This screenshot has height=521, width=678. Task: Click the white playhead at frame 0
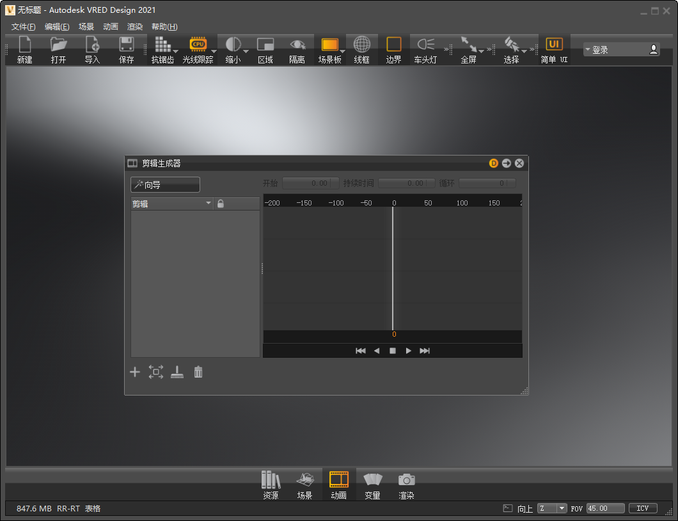coord(393,268)
